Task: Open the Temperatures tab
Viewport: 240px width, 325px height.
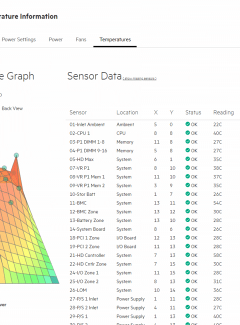Action: (115, 39)
